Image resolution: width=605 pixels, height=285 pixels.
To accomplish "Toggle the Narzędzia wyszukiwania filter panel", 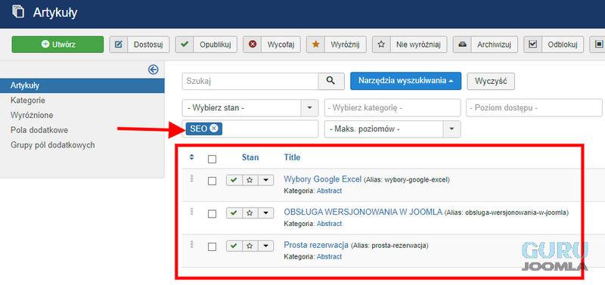I will (x=405, y=81).
